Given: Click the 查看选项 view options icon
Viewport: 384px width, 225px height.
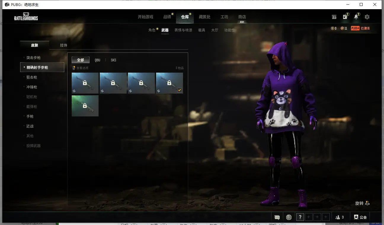Looking at the screenshot, I should (x=74, y=68).
